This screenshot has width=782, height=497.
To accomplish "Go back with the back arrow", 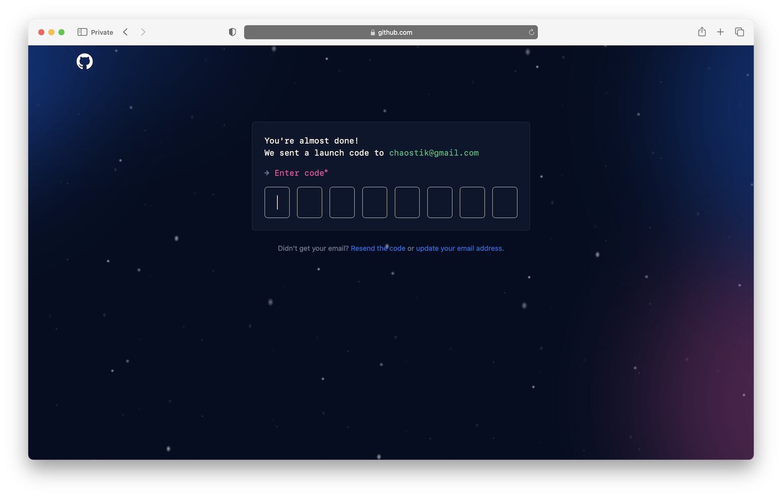I will (125, 32).
